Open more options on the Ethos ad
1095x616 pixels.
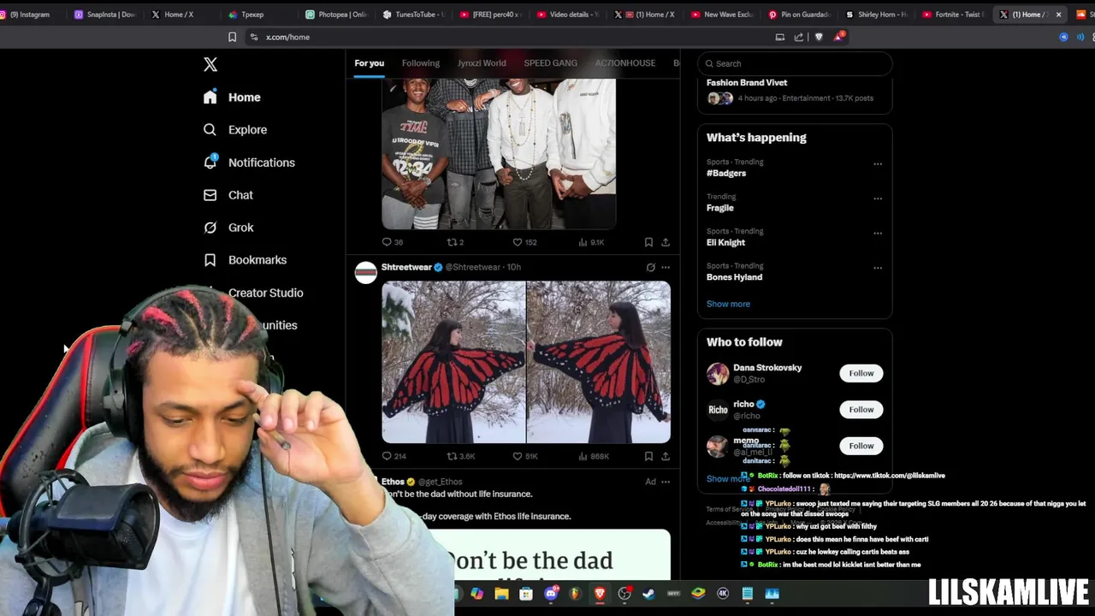click(x=666, y=482)
